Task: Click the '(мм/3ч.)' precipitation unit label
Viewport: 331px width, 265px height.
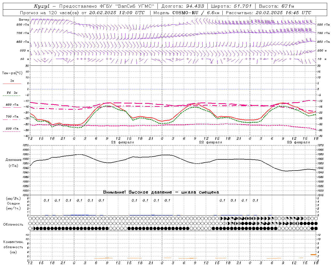Action: click(13, 198)
